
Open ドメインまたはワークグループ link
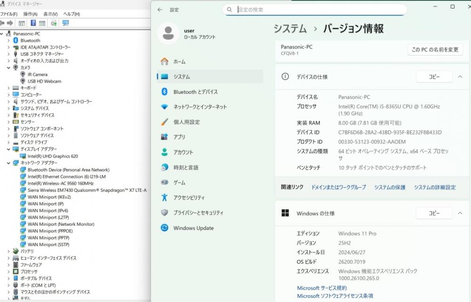pos(339,187)
